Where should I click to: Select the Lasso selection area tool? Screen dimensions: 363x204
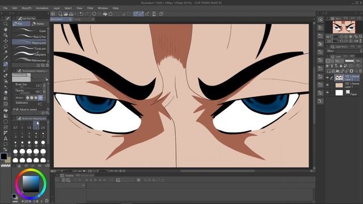click(6, 46)
